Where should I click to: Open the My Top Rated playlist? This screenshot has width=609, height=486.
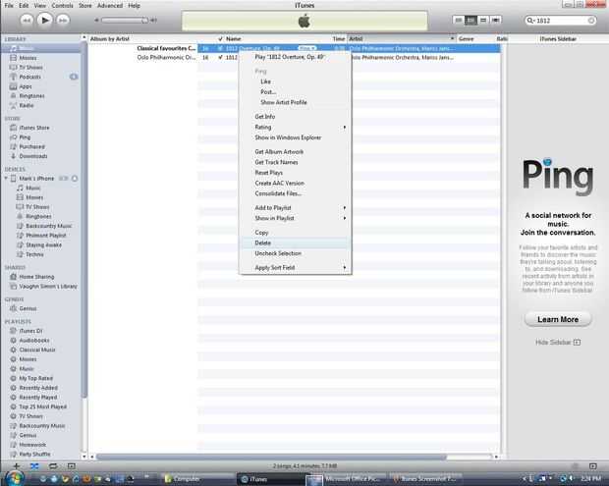click(x=35, y=378)
